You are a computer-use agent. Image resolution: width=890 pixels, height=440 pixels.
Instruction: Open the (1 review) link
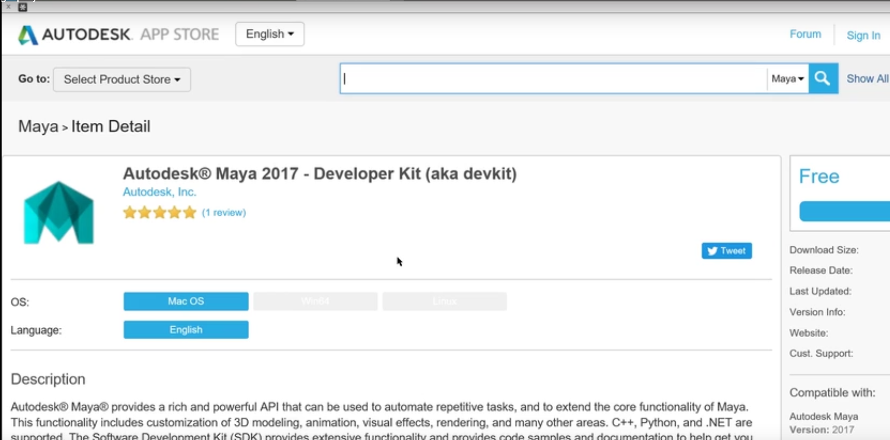[224, 212]
